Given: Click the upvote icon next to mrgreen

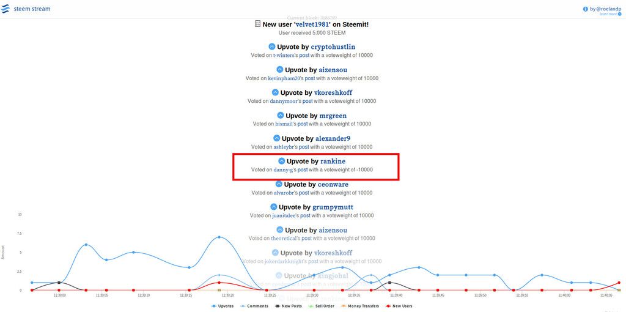Looking at the screenshot, I should 280,116.
